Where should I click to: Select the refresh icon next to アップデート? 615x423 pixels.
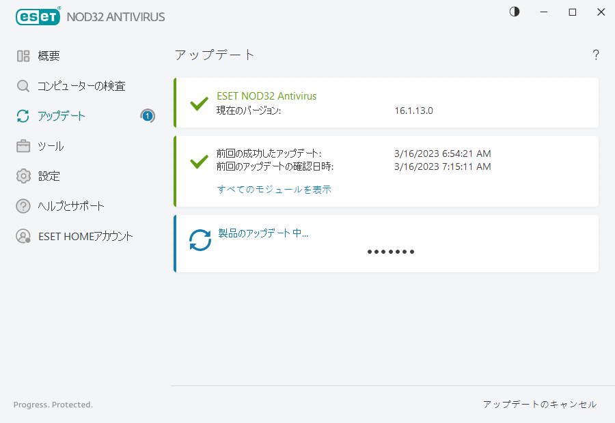tap(23, 116)
